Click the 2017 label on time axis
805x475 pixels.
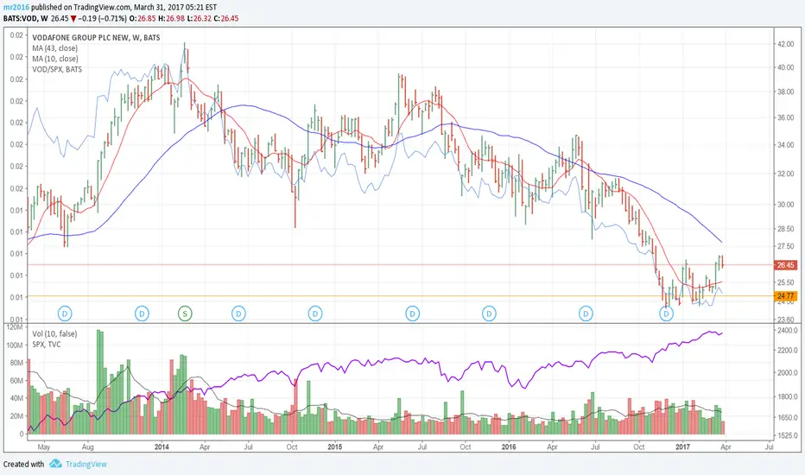point(683,446)
